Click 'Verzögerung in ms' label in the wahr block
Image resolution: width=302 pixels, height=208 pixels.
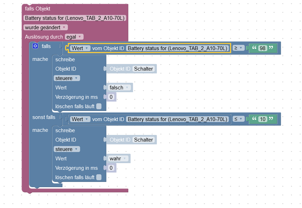(x=77, y=168)
